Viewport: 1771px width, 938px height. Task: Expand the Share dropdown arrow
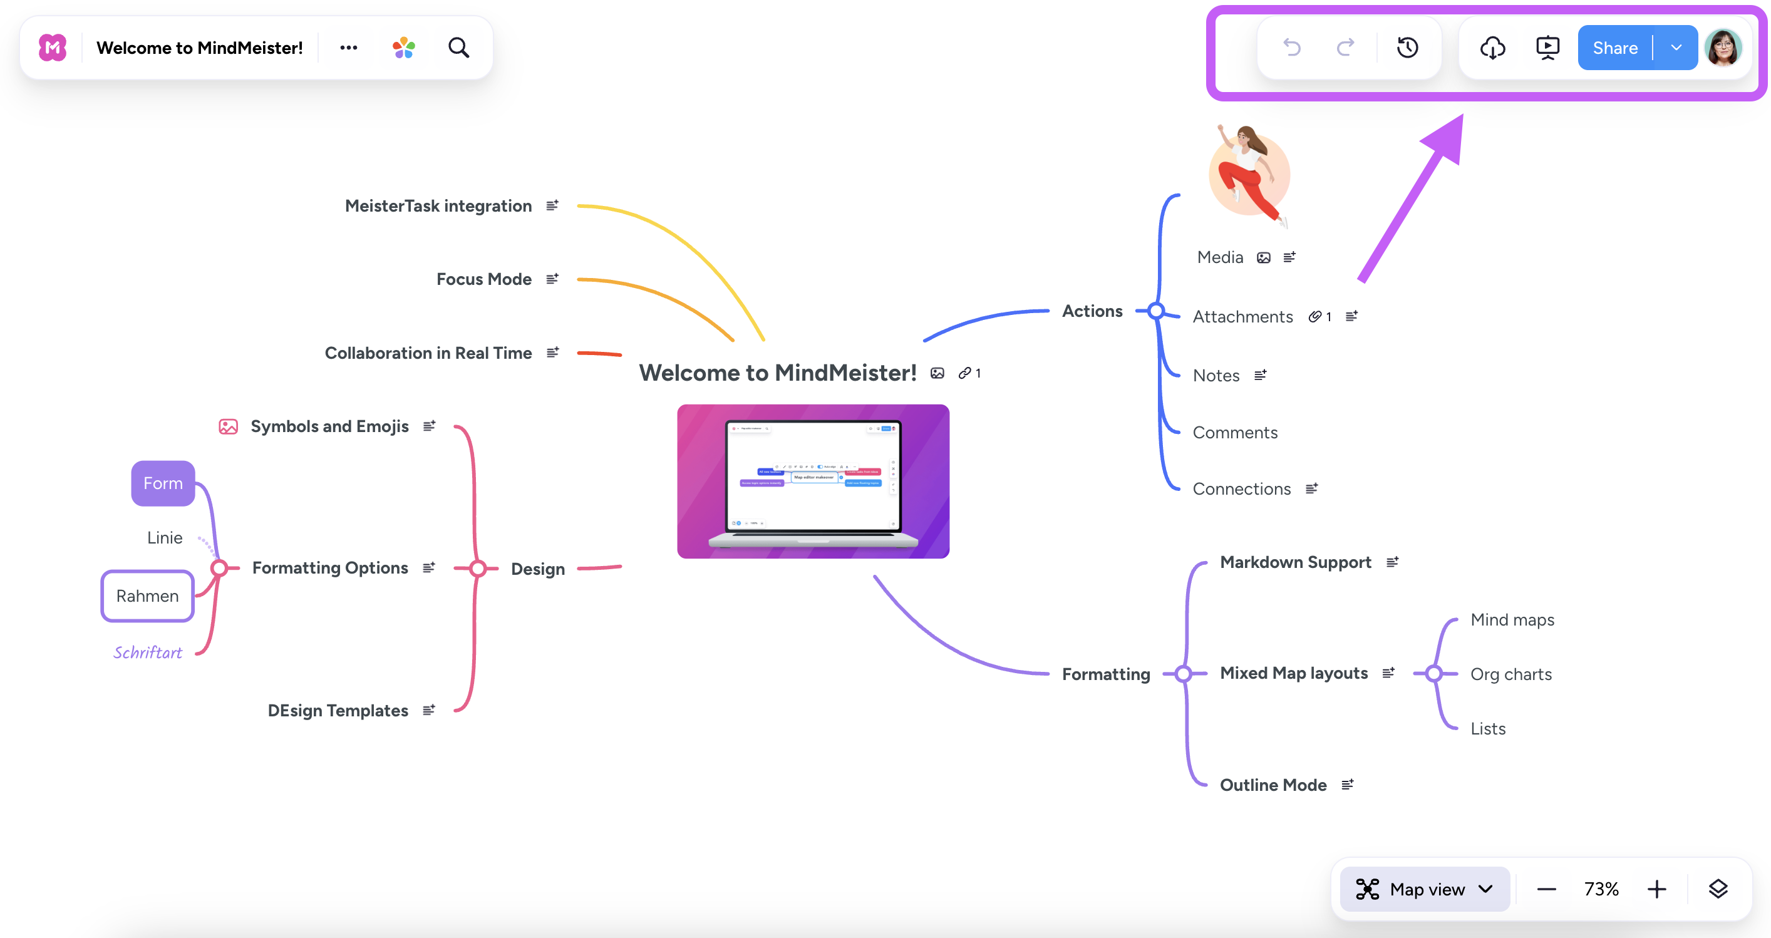coord(1676,48)
